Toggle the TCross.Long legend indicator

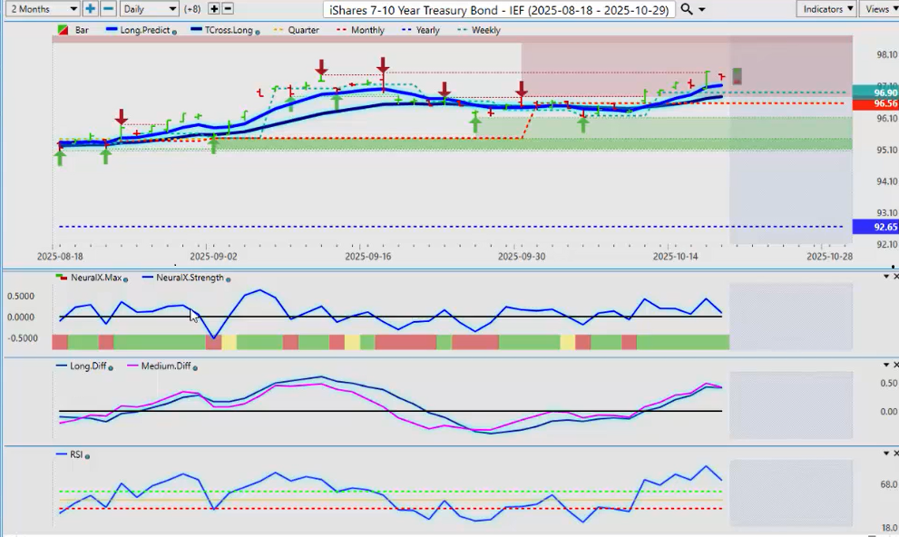tap(223, 30)
